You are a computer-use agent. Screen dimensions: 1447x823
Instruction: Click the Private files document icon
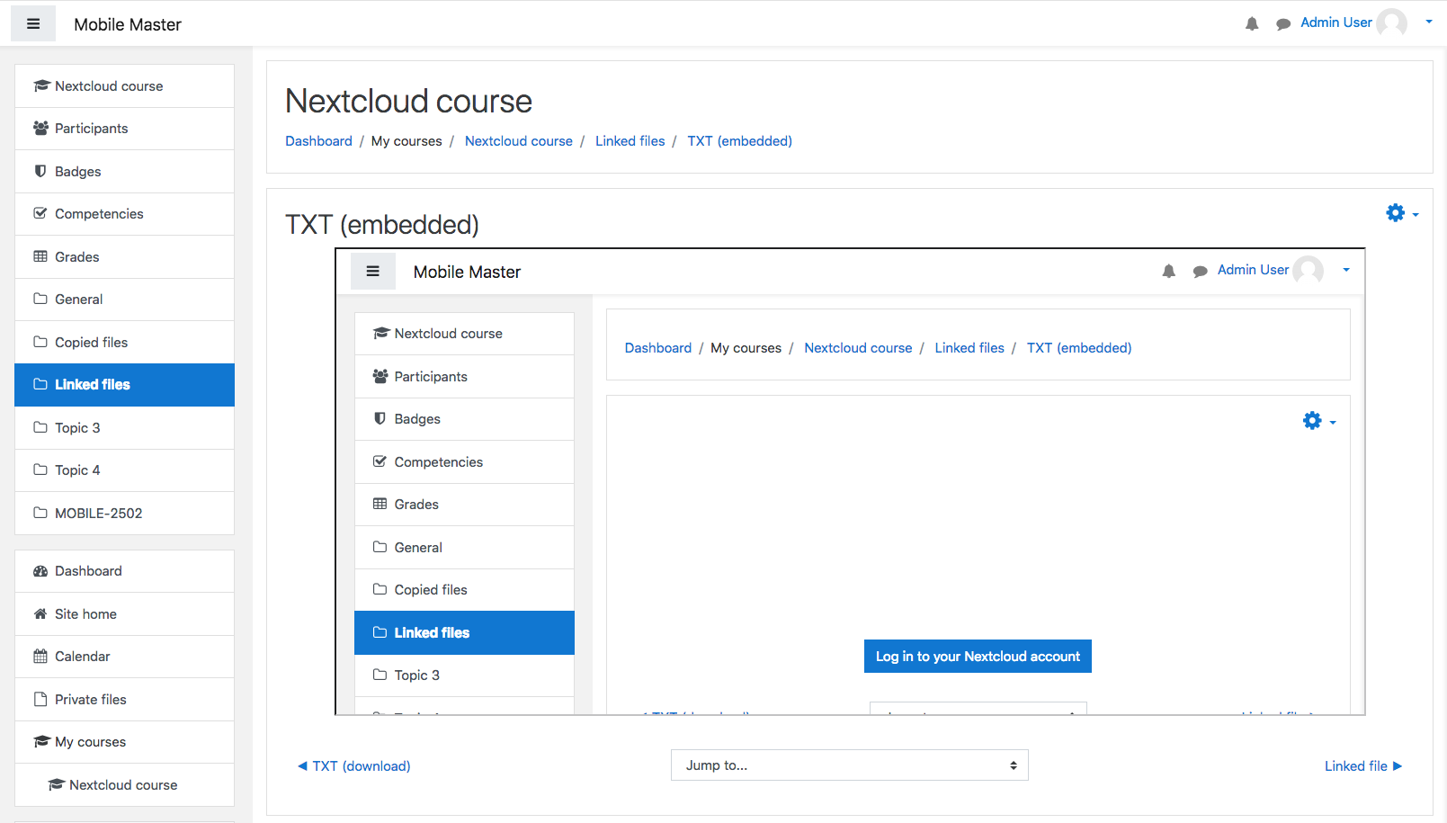40,699
